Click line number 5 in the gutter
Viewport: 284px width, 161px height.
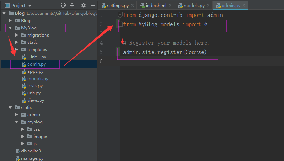101,52
